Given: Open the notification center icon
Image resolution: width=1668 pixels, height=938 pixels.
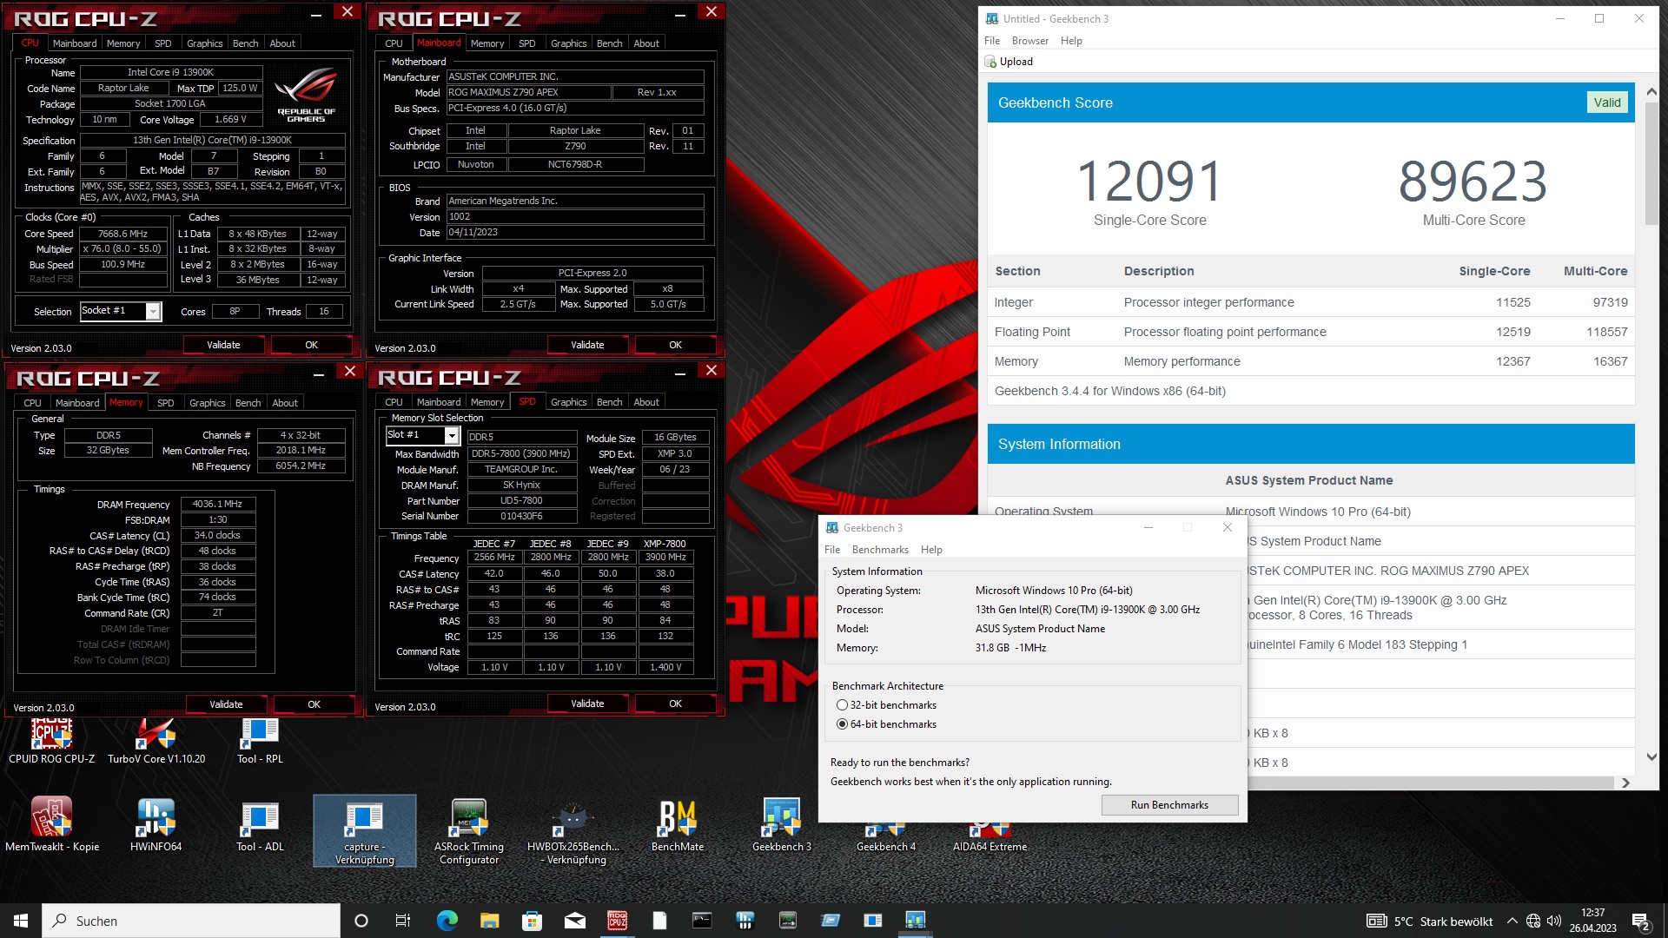Looking at the screenshot, I should tap(1641, 921).
